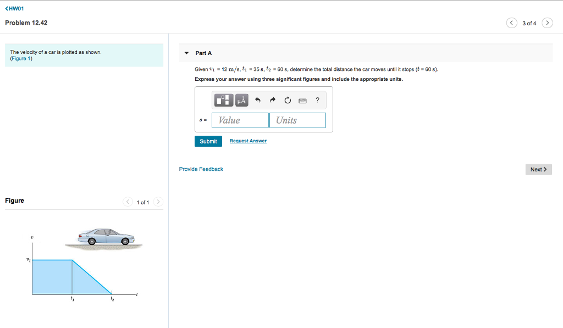Viewport: 563px width, 328px height.
Task: Open editor help via the question mark icon
Action: 317,100
